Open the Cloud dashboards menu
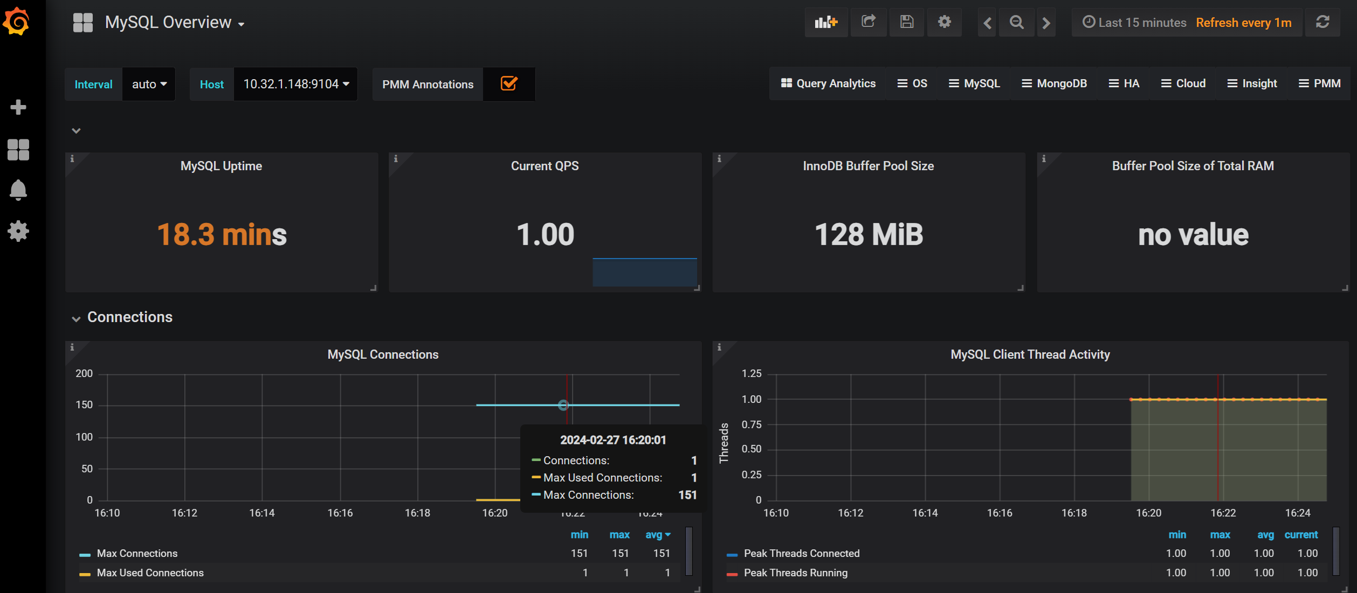The height and width of the screenshot is (593, 1357). point(1183,83)
